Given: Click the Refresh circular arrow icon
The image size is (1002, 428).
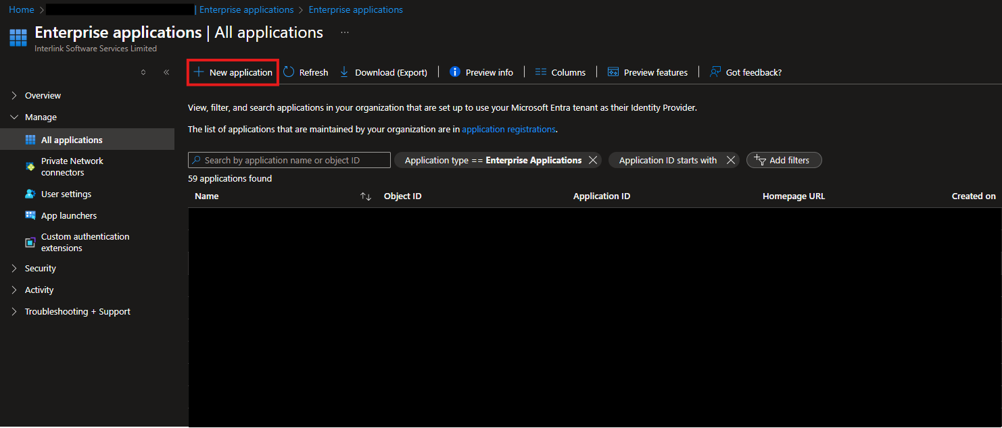Looking at the screenshot, I should tap(289, 72).
